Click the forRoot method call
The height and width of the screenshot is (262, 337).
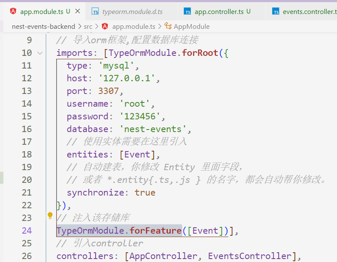point(200,53)
